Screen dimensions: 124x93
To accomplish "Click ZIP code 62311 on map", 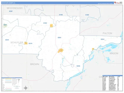I will 5,25.
